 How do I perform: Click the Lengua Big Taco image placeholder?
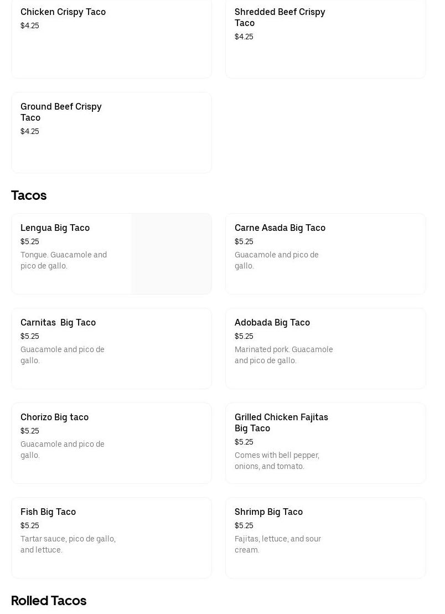(171, 254)
